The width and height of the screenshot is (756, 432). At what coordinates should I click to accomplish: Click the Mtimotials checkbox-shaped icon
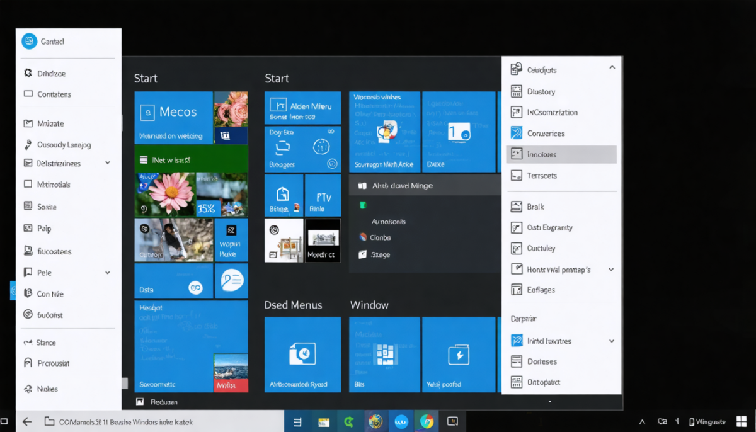pos(28,185)
